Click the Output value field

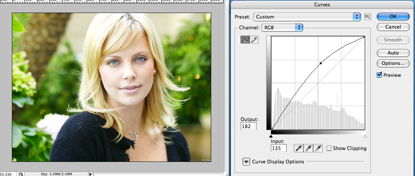[x=249, y=126]
